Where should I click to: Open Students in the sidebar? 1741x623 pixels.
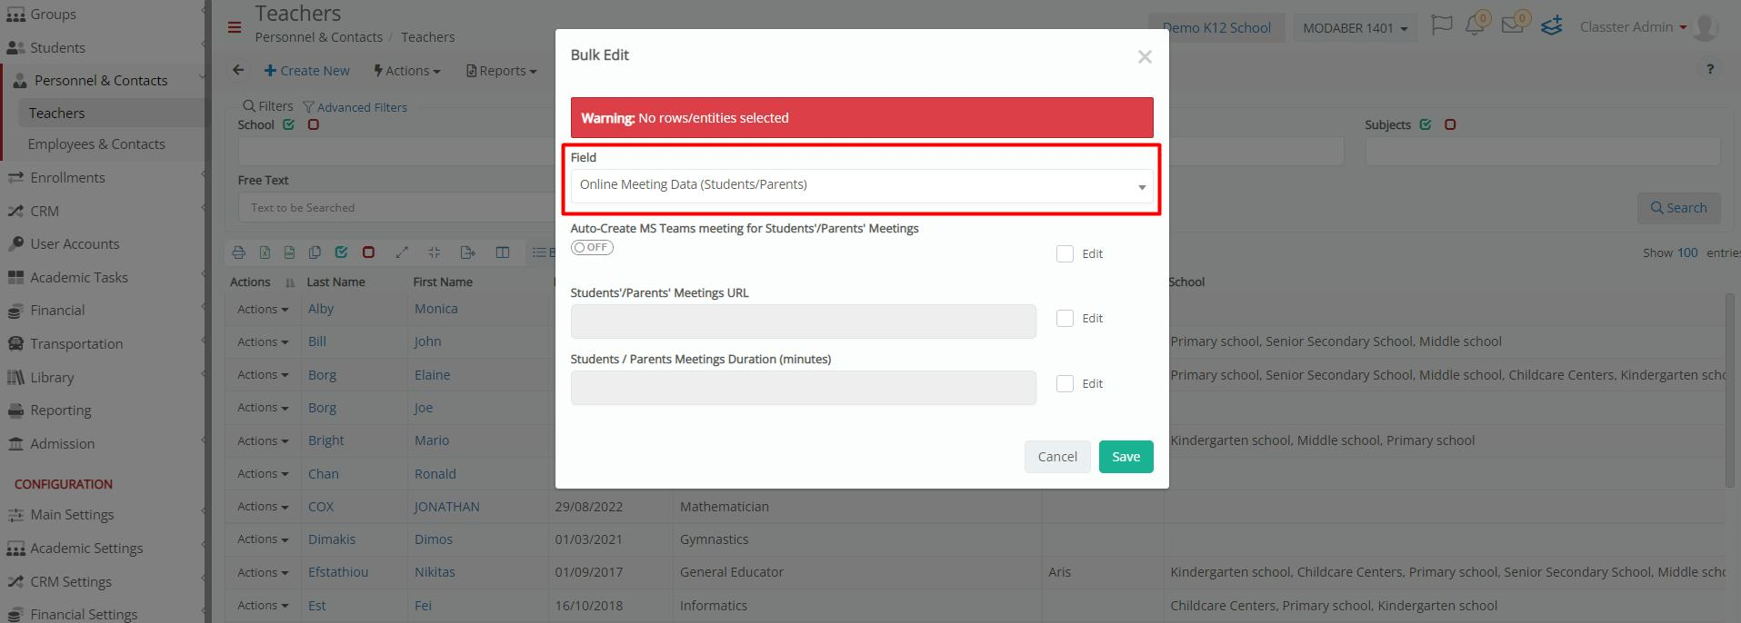point(57,47)
